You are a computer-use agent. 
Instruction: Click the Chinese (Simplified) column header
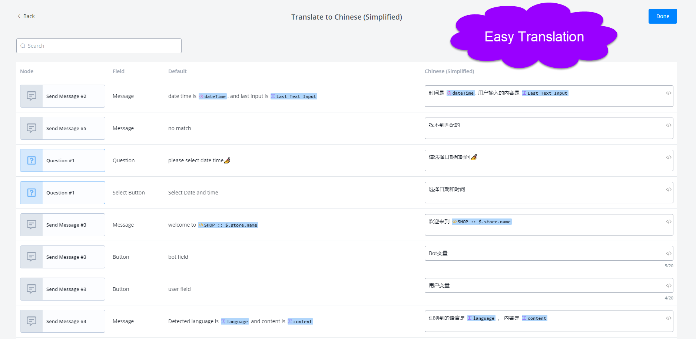[x=450, y=71]
